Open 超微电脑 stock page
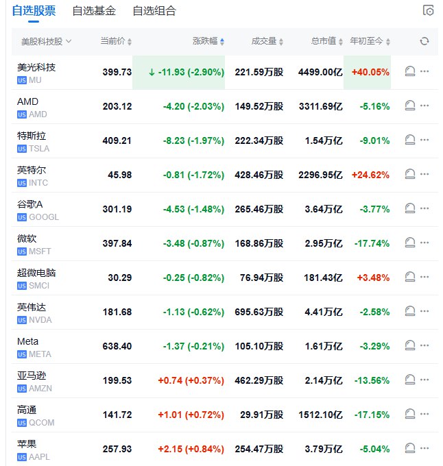The image size is (443, 466). [x=36, y=273]
